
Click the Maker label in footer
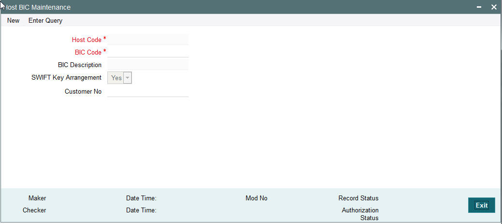tap(37, 198)
